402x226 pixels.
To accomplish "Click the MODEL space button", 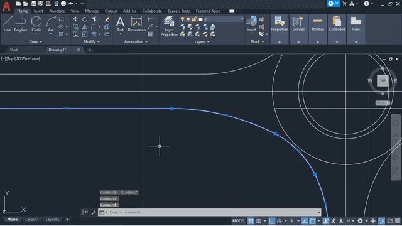I will pos(239,221).
